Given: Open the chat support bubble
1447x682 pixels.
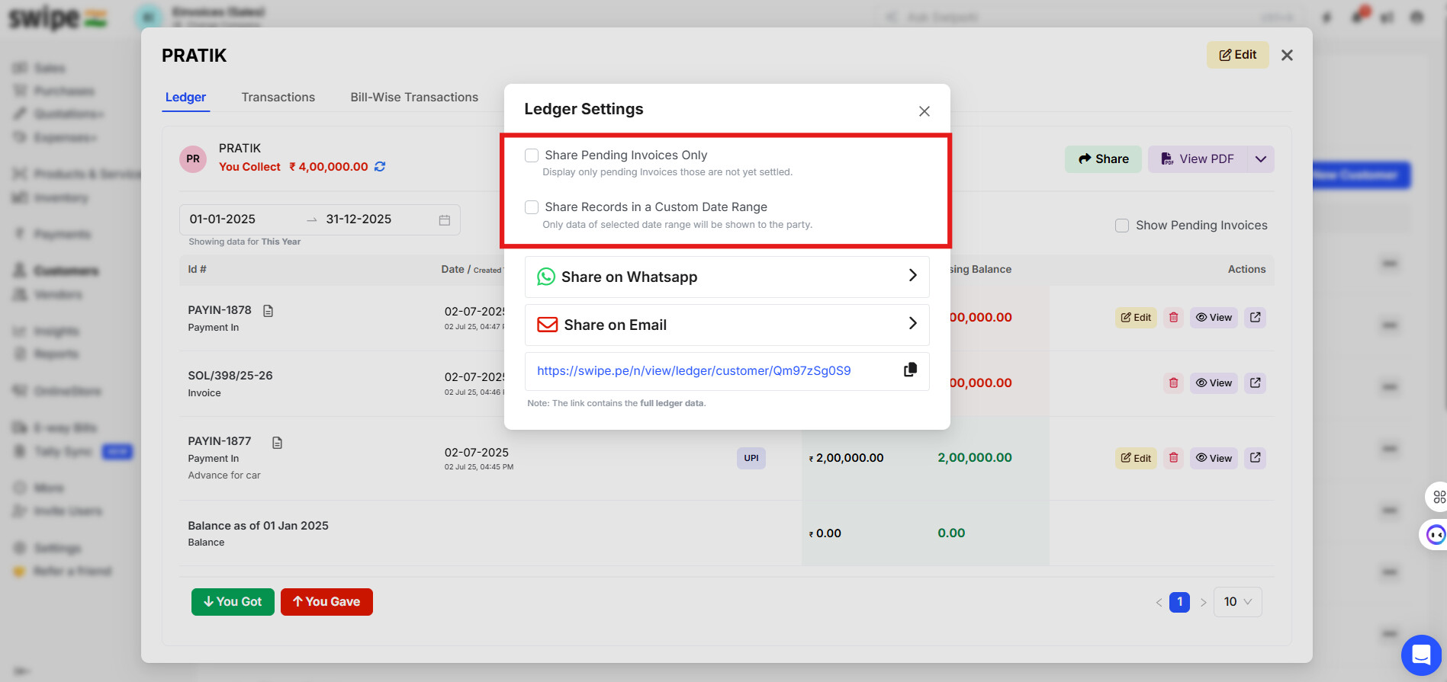Looking at the screenshot, I should click(x=1420, y=655).
